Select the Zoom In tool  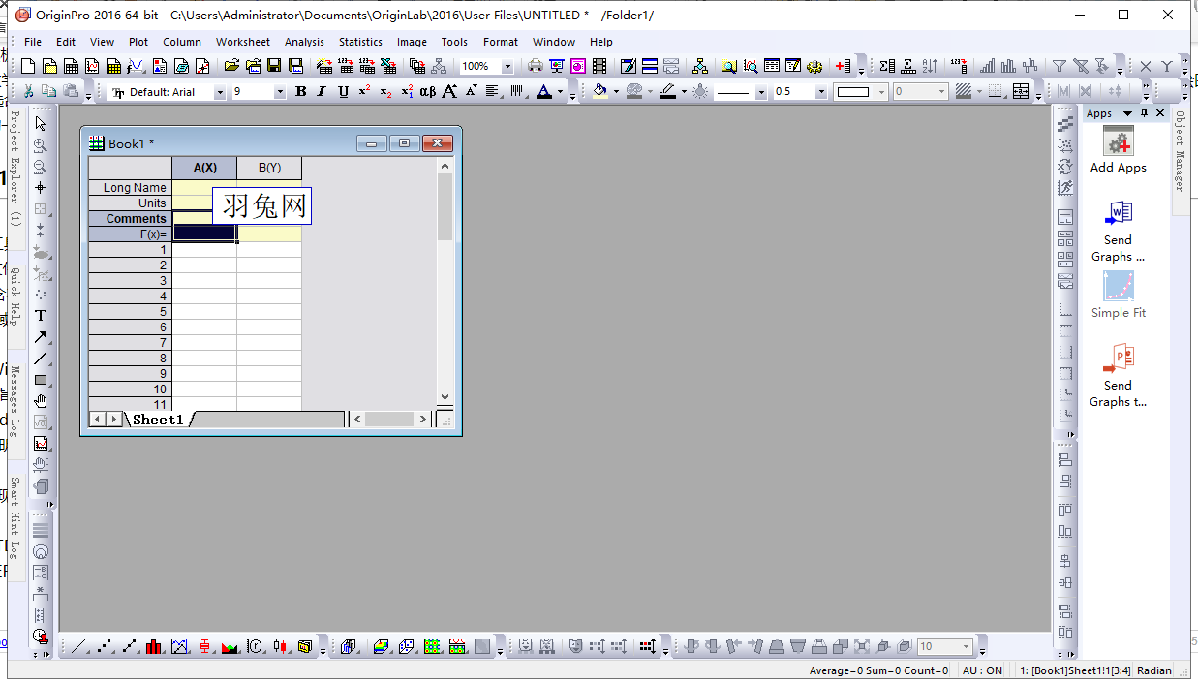coord(41,145)
